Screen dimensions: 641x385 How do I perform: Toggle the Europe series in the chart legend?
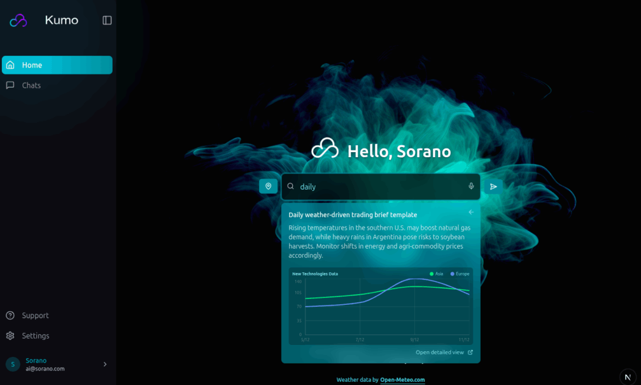point(452,274)
